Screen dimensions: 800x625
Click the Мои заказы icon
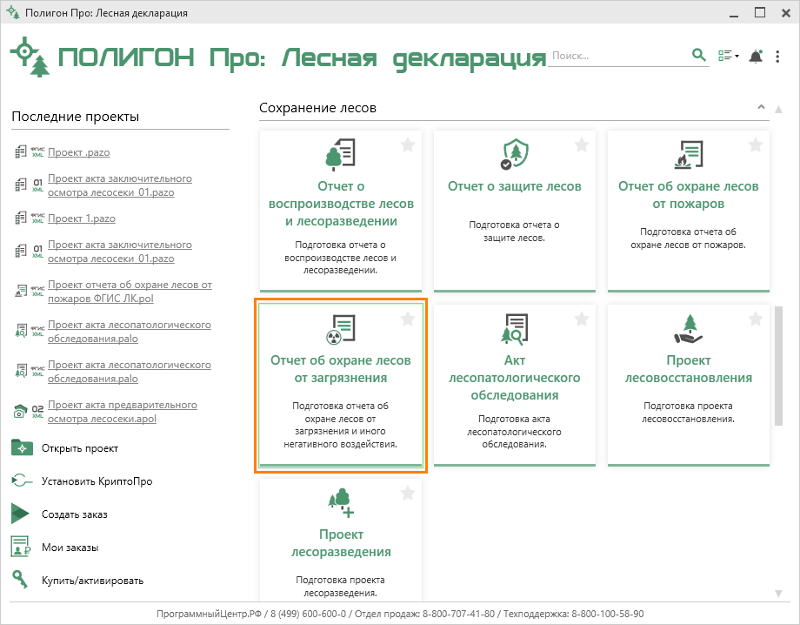click(21, 547)
